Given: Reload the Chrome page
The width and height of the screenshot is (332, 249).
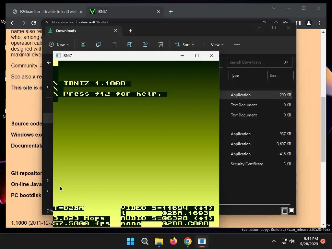Looking at the screenshot, I should point(34,23).
